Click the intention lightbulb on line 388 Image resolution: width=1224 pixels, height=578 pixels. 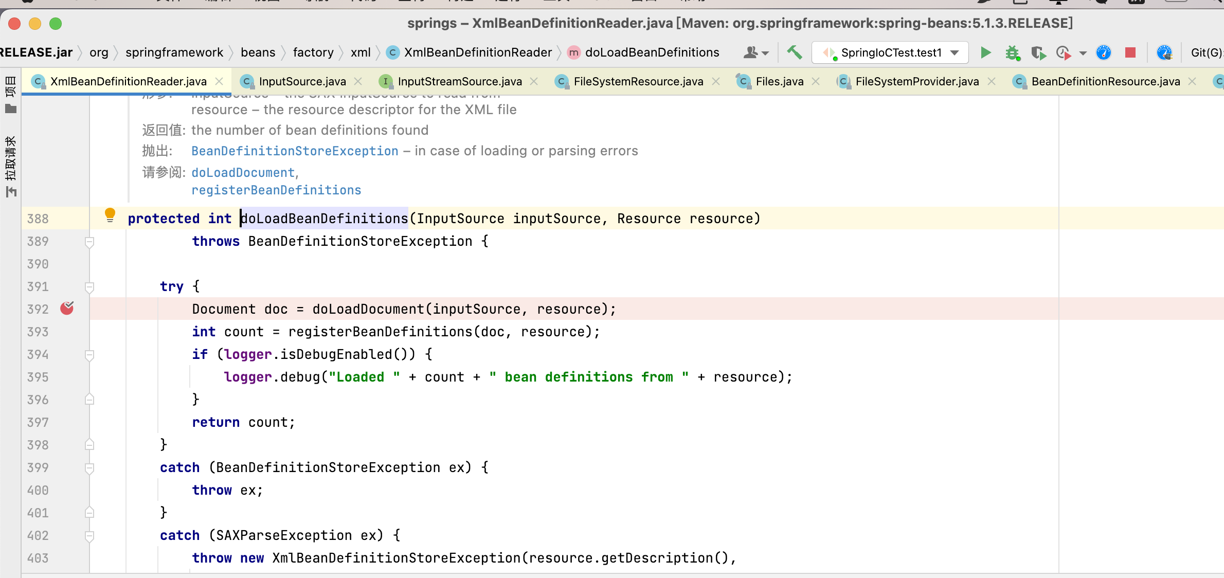[110, 214]
